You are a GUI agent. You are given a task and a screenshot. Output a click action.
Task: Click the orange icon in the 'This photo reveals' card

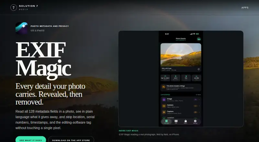[163, 87]
